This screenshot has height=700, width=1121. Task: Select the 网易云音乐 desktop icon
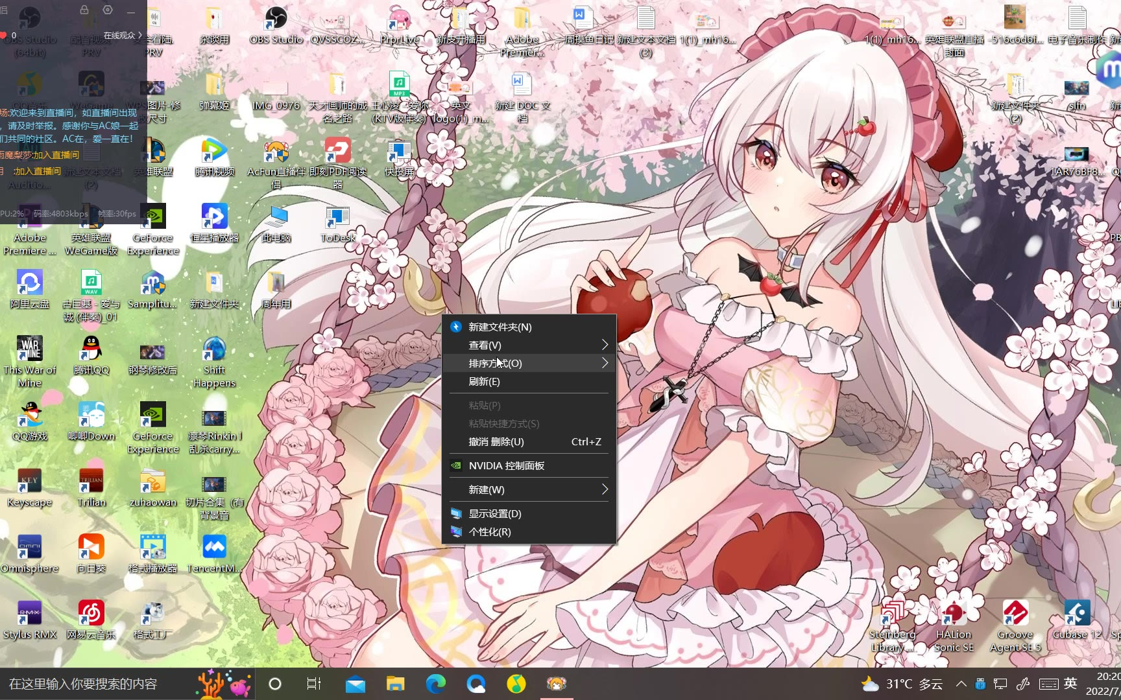click(91, 620)
